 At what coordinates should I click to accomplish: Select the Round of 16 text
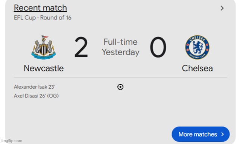tap(56, 18)
